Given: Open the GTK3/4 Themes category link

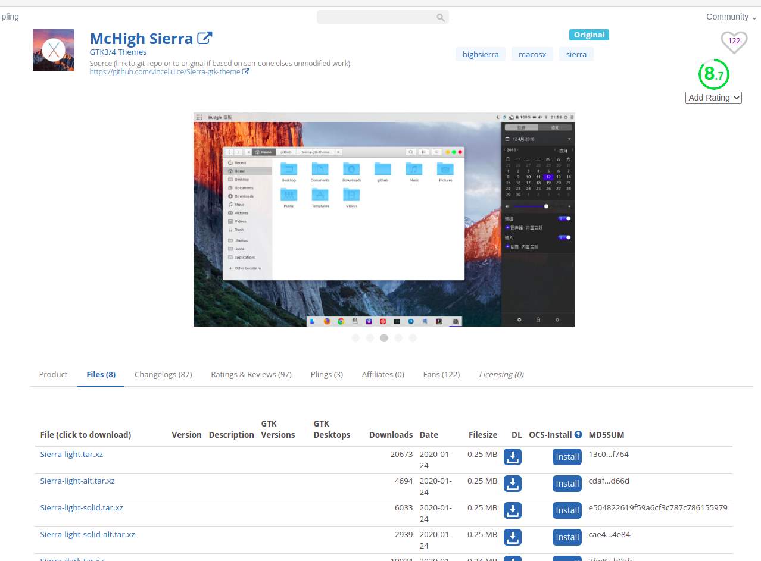Looking at the screenshot, I should 118,52.
